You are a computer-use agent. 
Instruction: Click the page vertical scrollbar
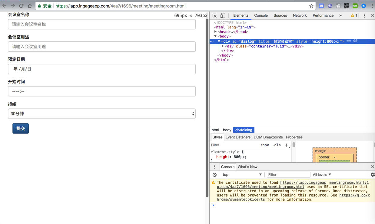click(x=207, y=108)
